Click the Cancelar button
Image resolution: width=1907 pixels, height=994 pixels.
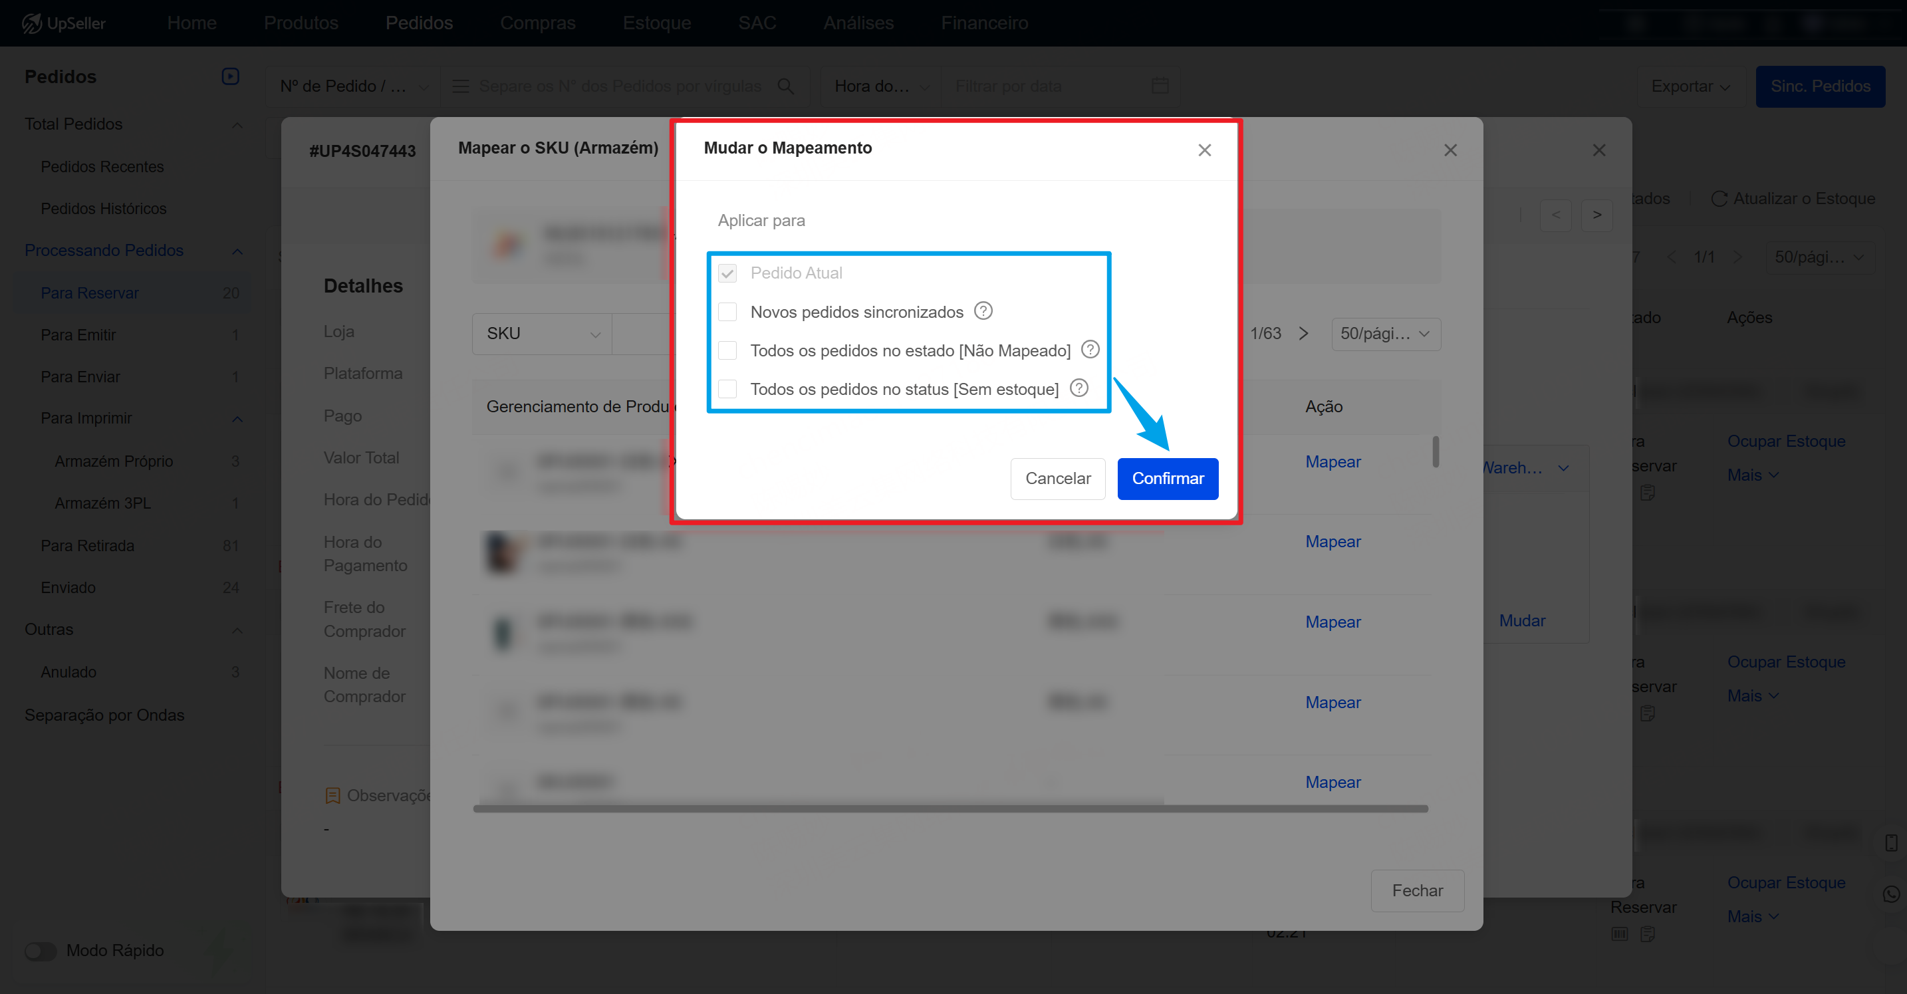pos(1057,478)
